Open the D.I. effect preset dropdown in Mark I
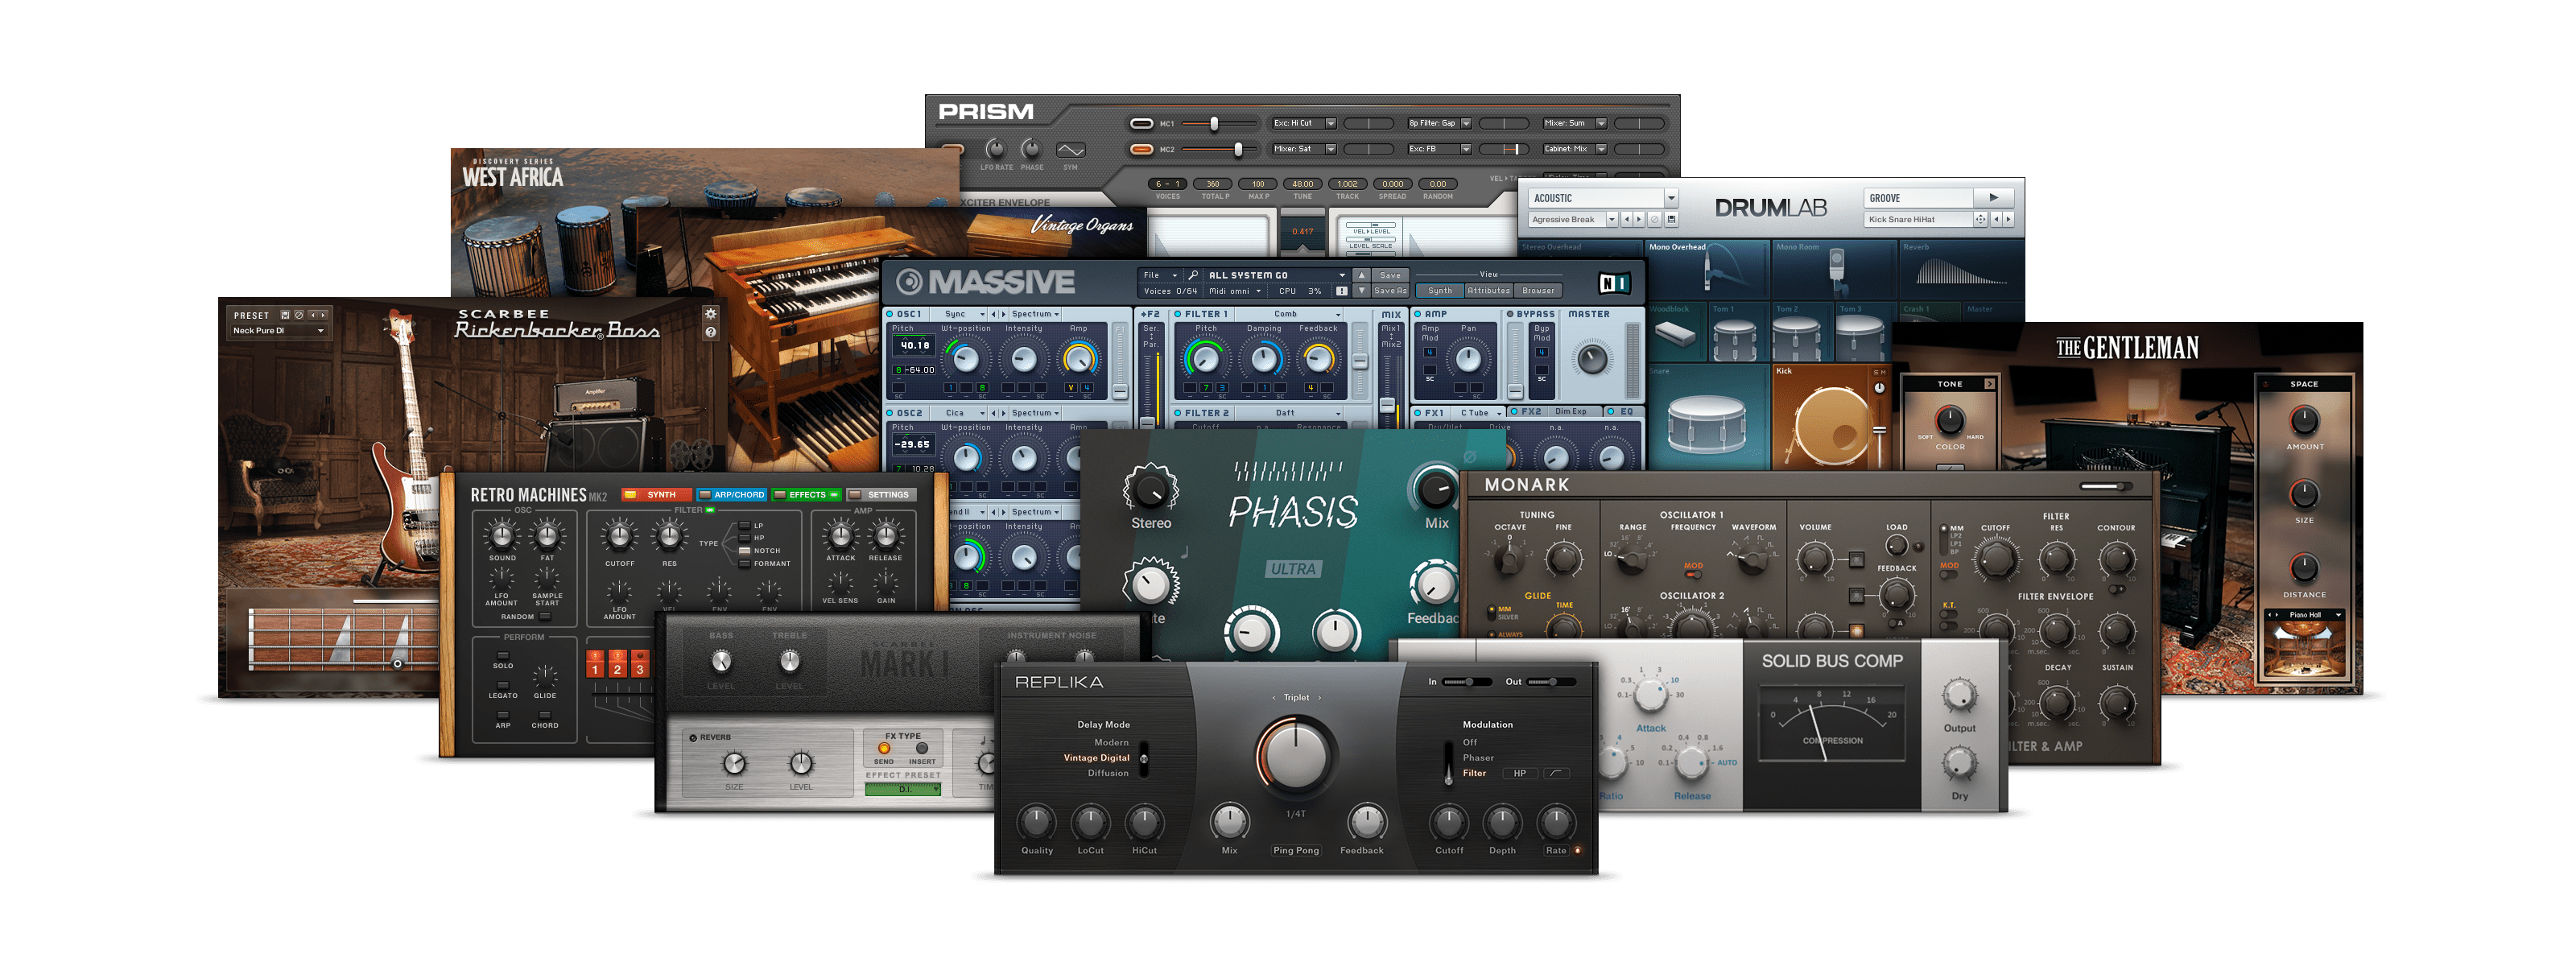The image size is (2576, 966). click(x=903, y=789)
